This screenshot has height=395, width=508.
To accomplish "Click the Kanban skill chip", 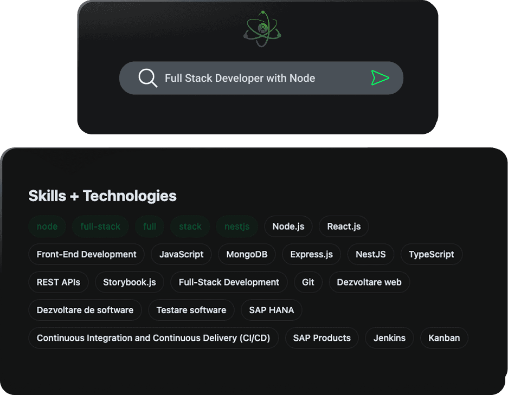I will [444, 338].
